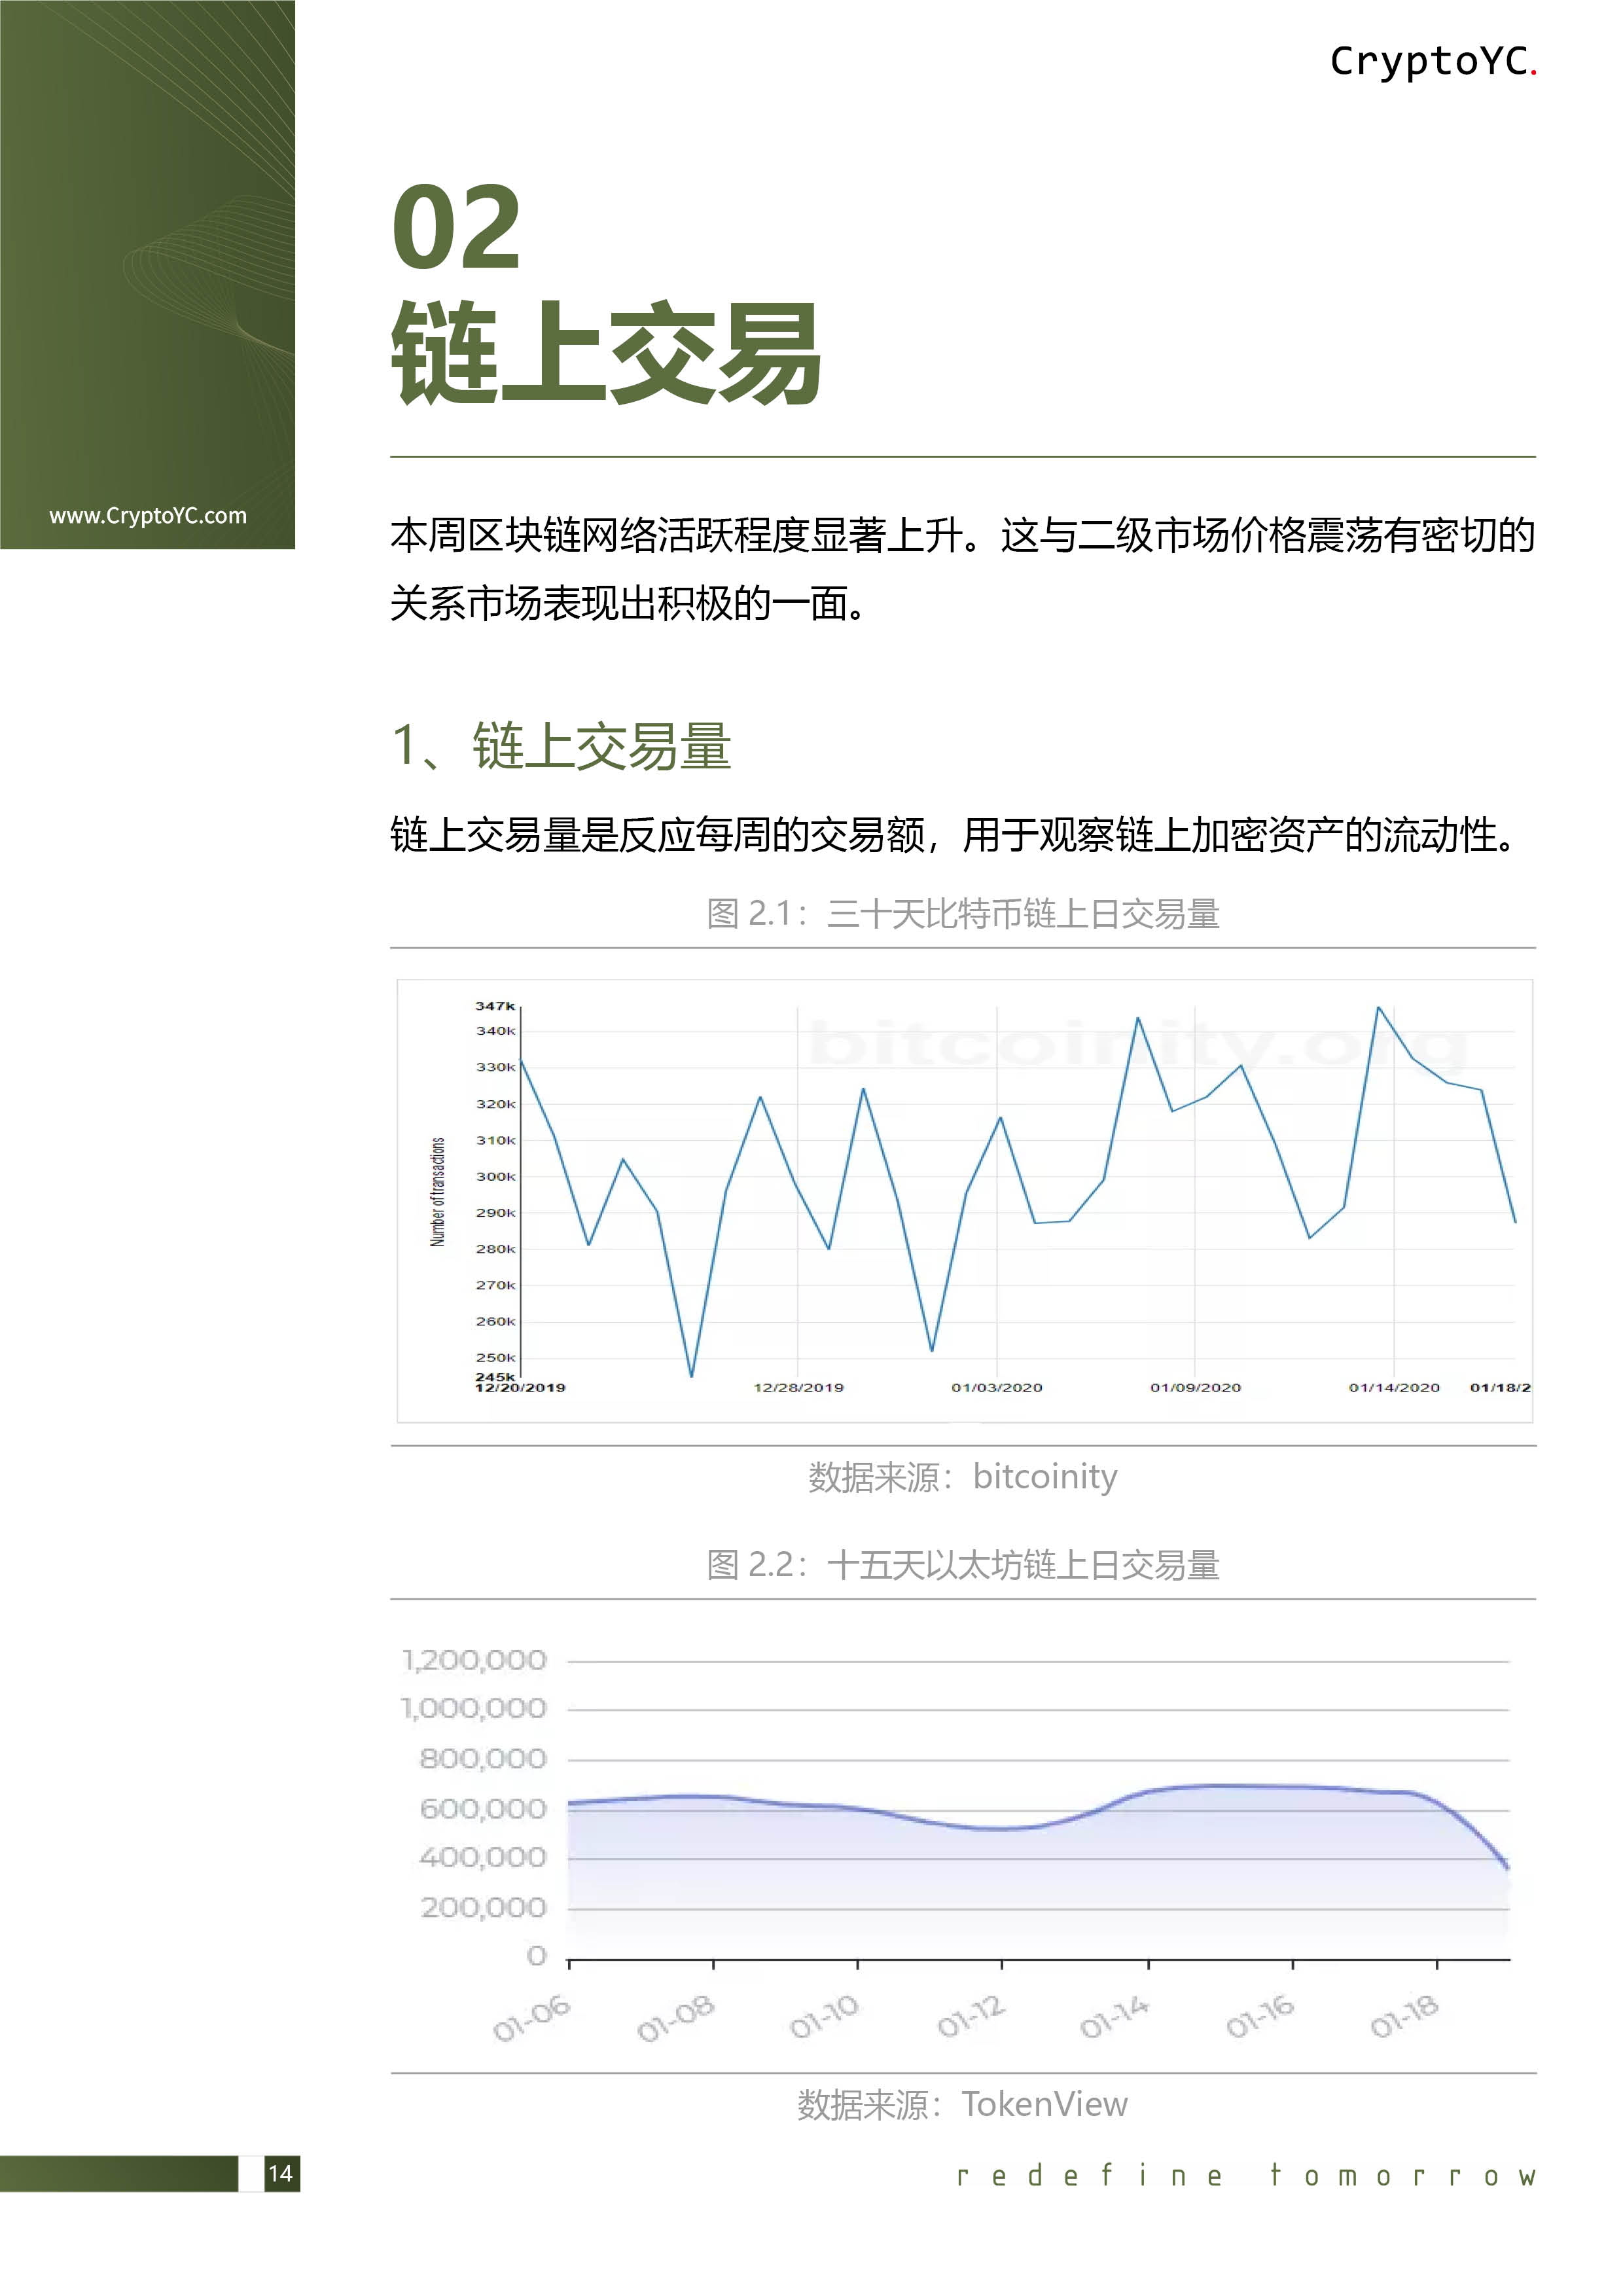Screen dimensions: 1623x2296
Task: Click the '200,000' y-axis label
Action: [x=483, y=1908]
